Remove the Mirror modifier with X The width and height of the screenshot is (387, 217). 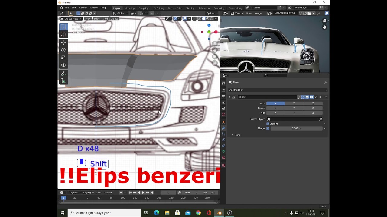[x=320, y=97]
